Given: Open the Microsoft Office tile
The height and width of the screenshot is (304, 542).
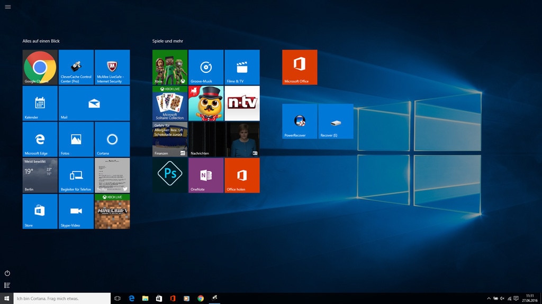Looking at the screenshot, I should (300, 67).
